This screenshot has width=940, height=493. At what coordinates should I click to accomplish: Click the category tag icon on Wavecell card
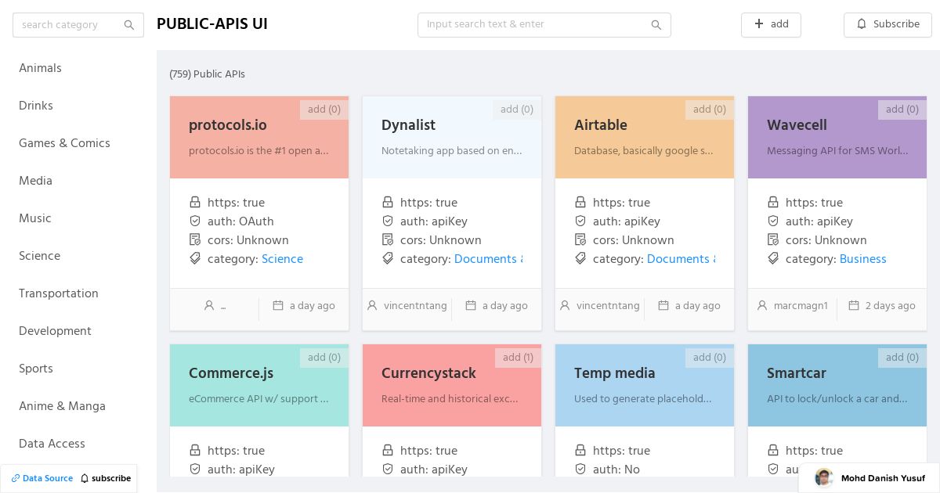click(x=773, y=259)
